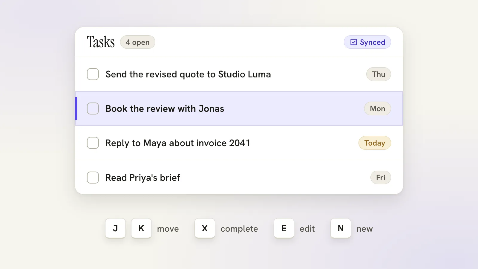Check off 'Send the revised quote to Studio Luma'
The image size is (478, 269).
pos(93,74)
